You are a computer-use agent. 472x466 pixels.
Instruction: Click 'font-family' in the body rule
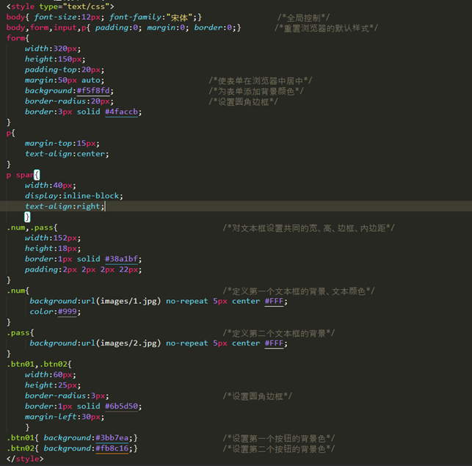pyautogui.click(x=136, y=17)
